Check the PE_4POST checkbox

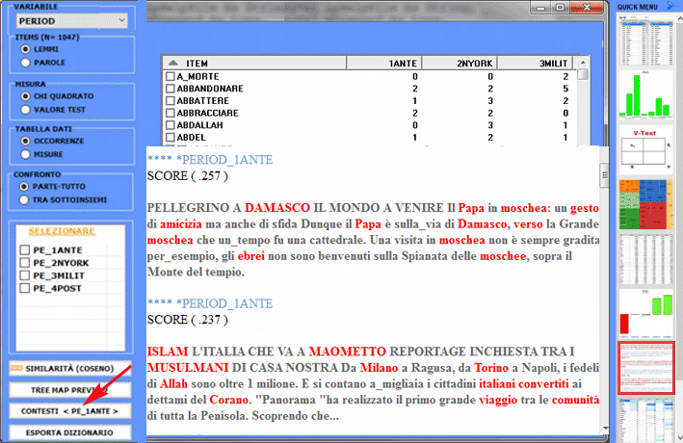coord(25,288)
